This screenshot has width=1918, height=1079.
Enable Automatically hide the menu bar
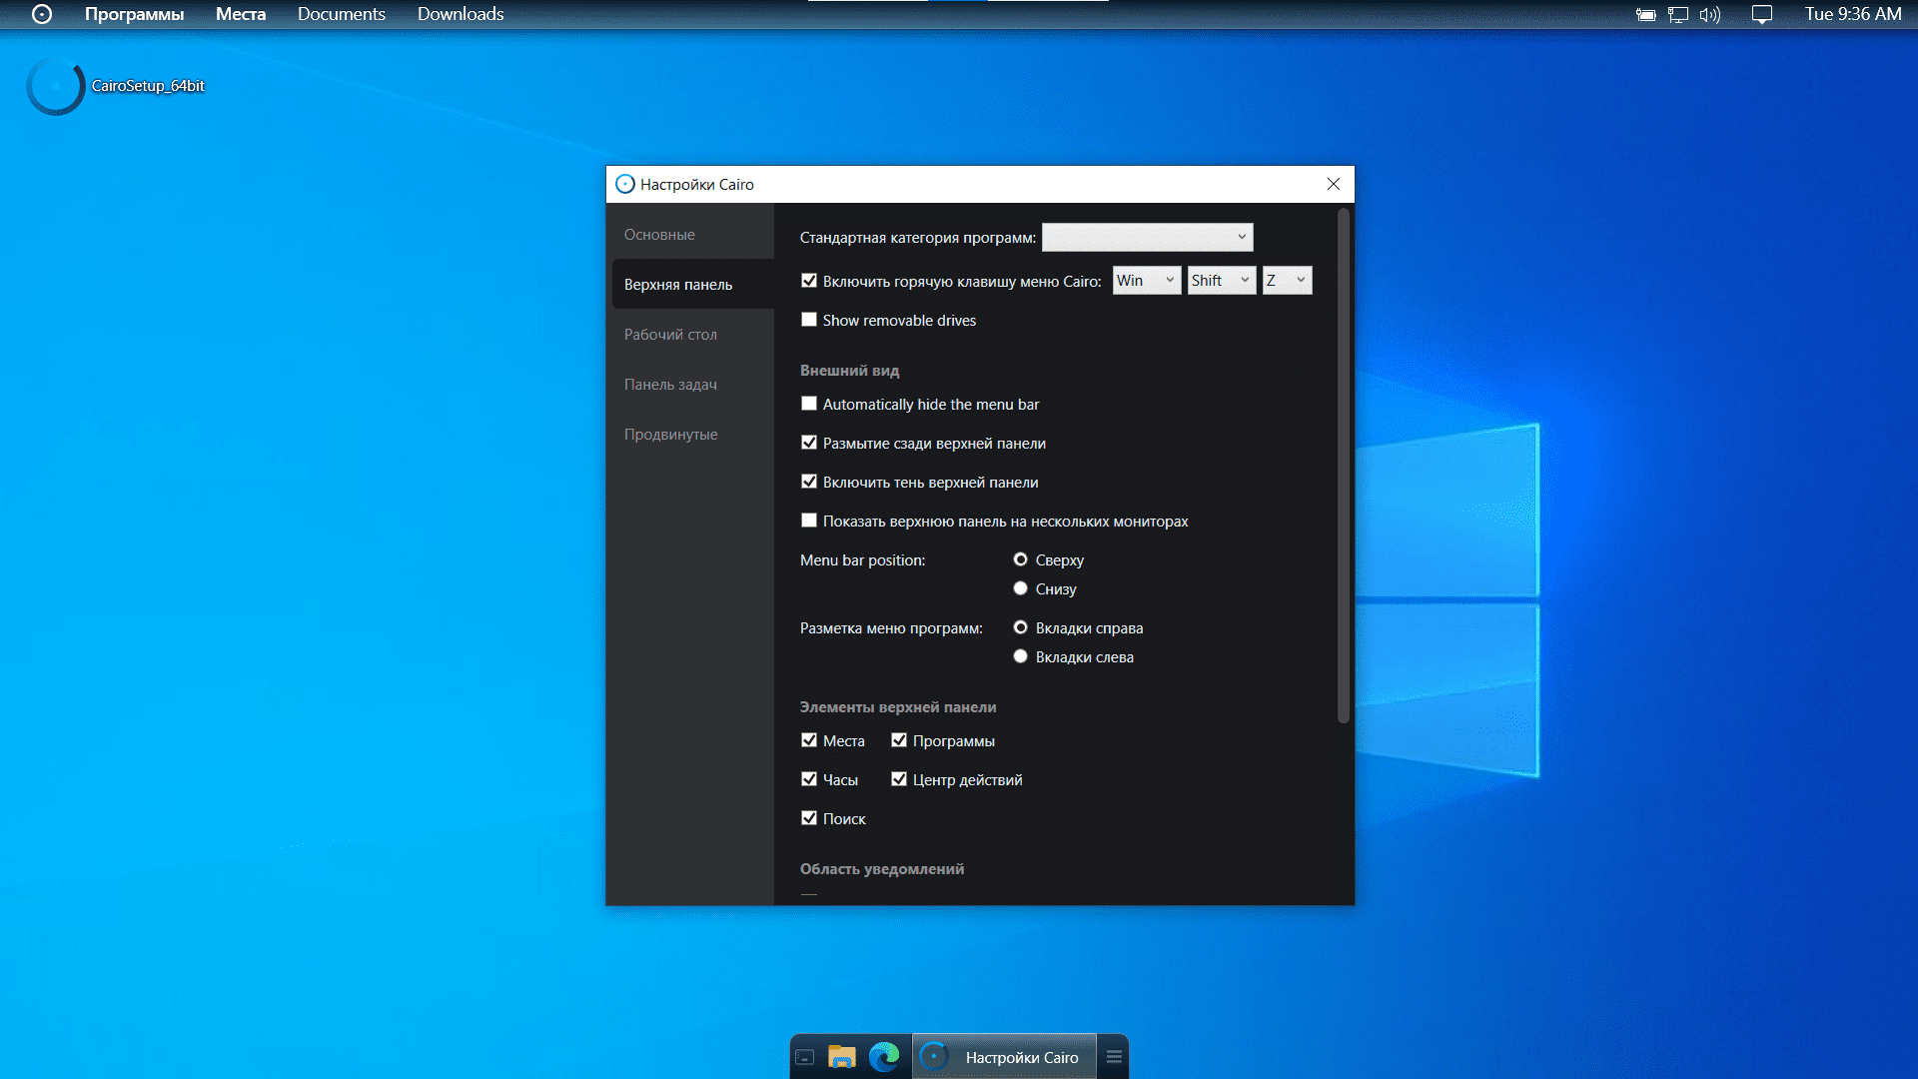pyautogui.click(x=809, y=404)
